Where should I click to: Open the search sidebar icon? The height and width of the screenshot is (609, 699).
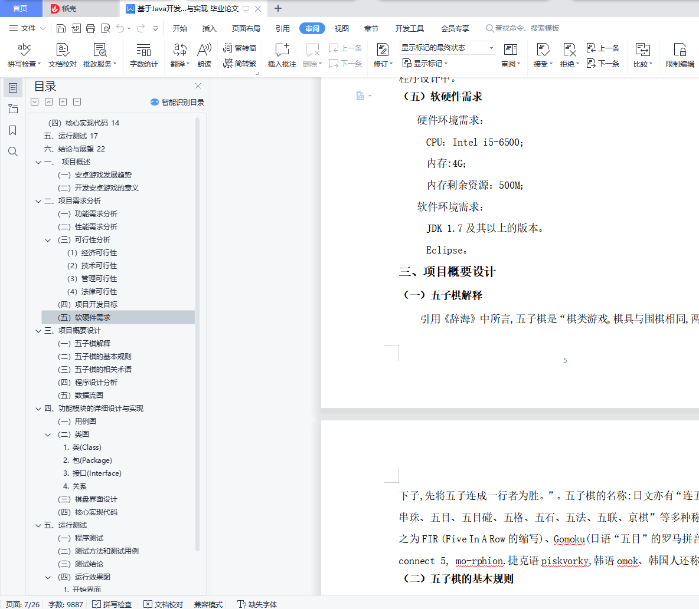coord(13,152)
